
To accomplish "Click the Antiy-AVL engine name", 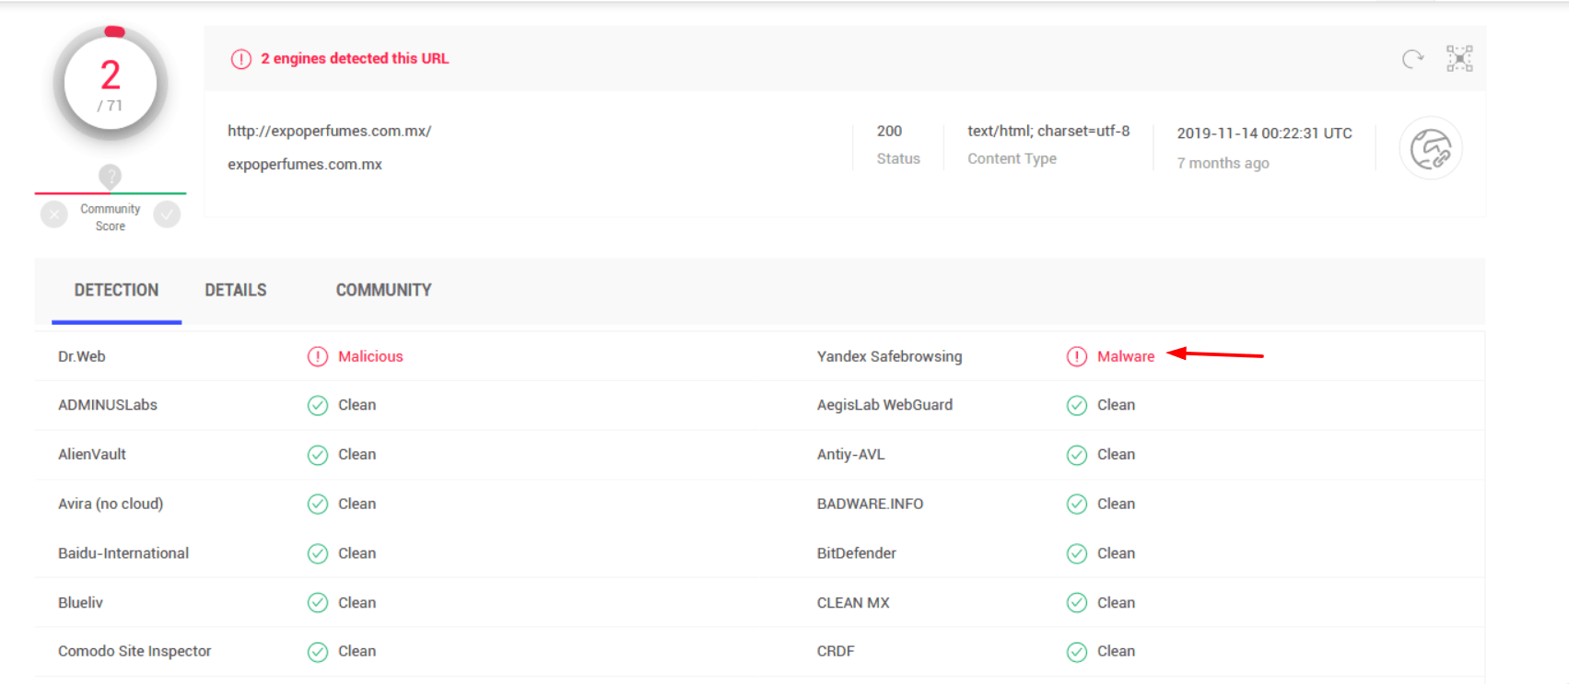I will [x=850, y=455].
